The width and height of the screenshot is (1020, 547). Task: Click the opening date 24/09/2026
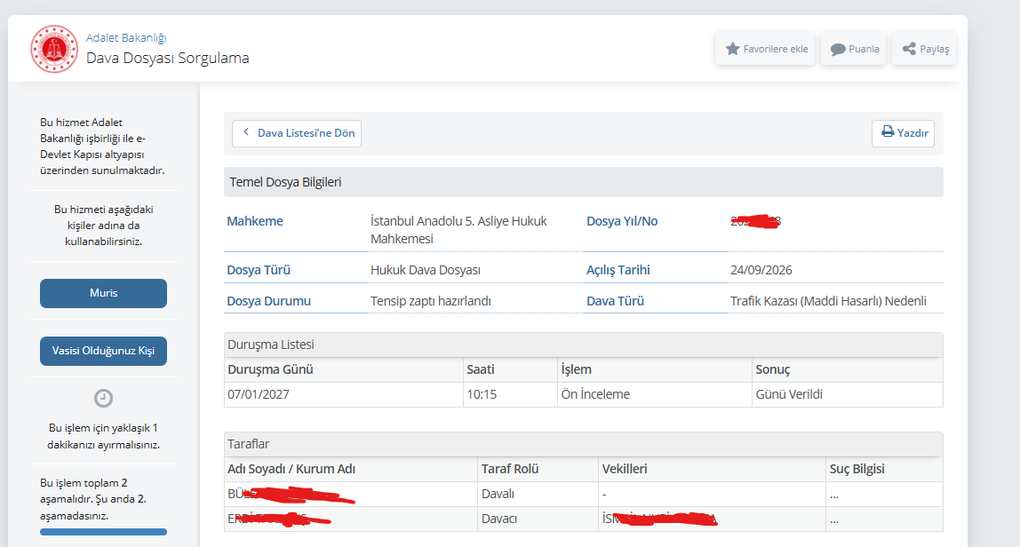point(761,270)
